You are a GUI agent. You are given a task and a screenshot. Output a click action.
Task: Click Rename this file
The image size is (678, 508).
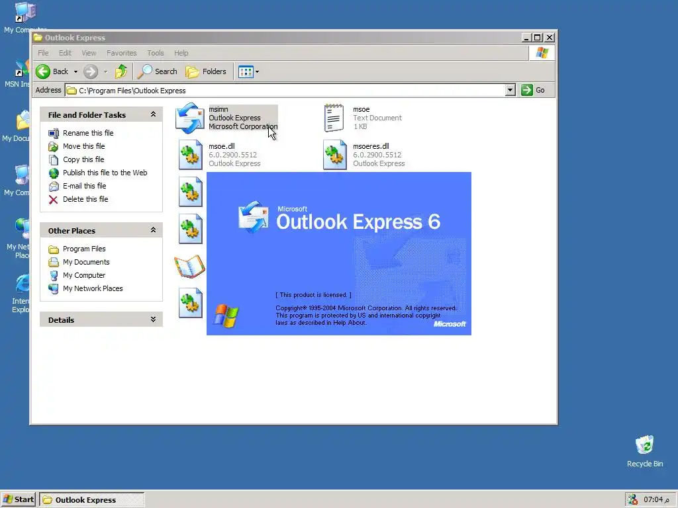pyautogui.click(x=88, y=133)
